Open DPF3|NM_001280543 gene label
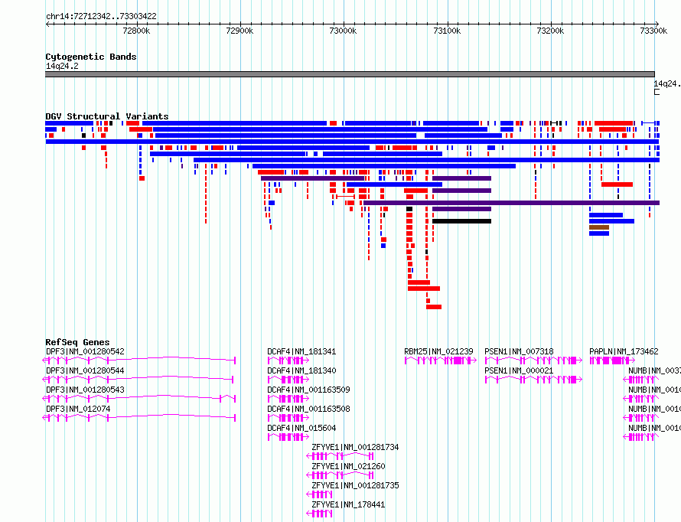 point(85,390)
